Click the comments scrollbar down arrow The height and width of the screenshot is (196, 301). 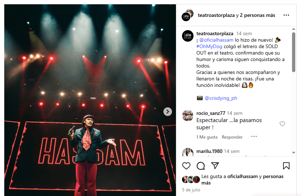coord(293,153)
